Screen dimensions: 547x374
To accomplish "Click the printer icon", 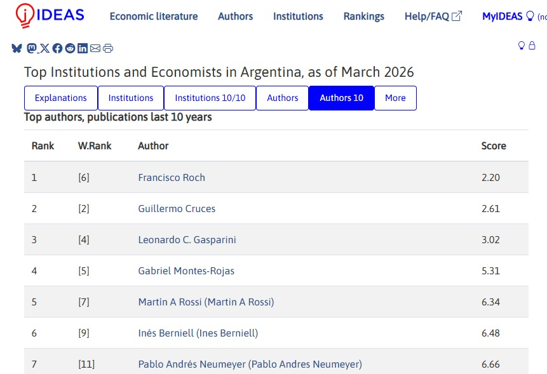I will point(108,48).
